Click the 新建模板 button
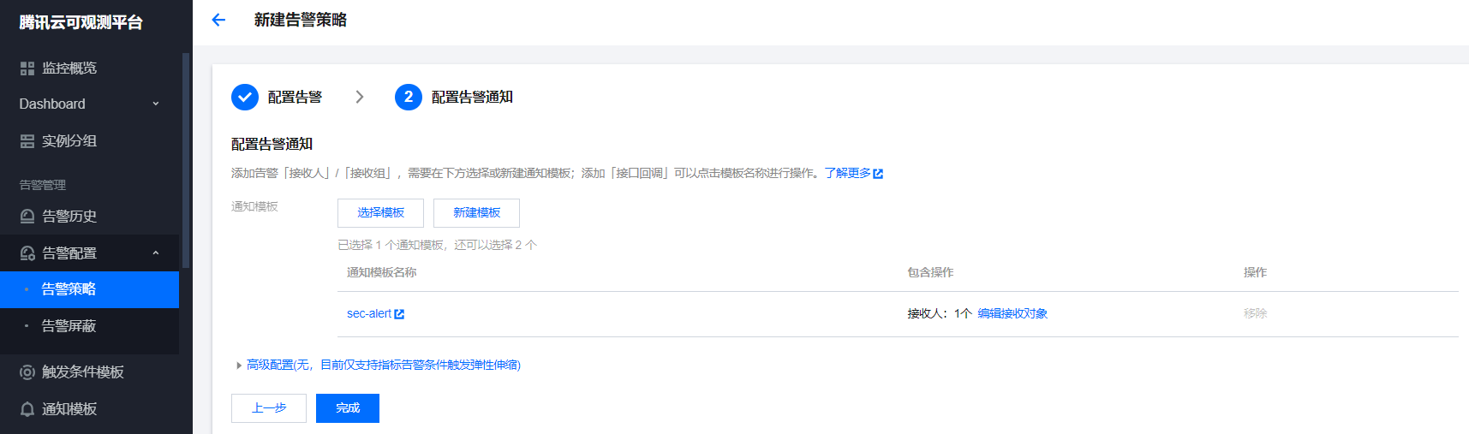This screenshot has width=1469, height=434. click(x=476, y=212)
